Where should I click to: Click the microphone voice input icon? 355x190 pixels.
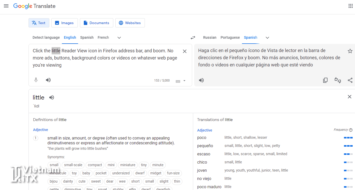pos(36,80)
